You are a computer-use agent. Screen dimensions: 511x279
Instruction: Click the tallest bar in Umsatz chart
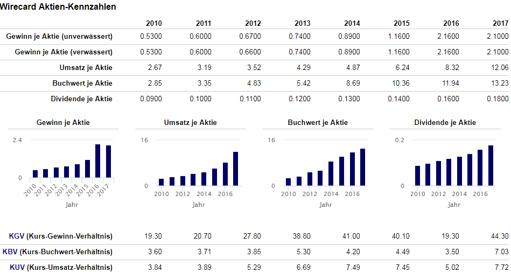[236, 169]
